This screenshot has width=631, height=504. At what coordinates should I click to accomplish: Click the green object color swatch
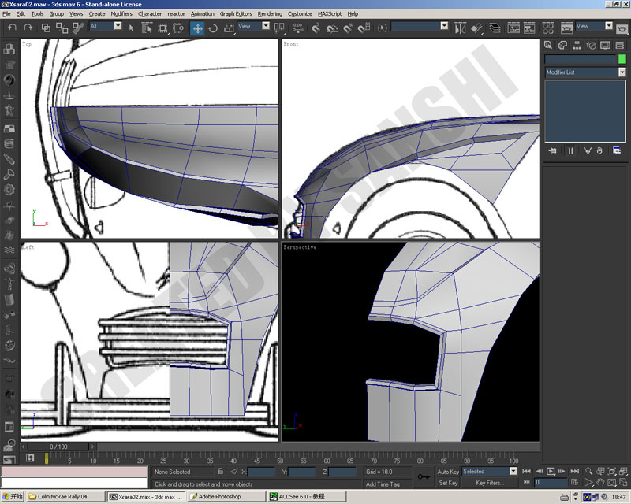(622, 59)
